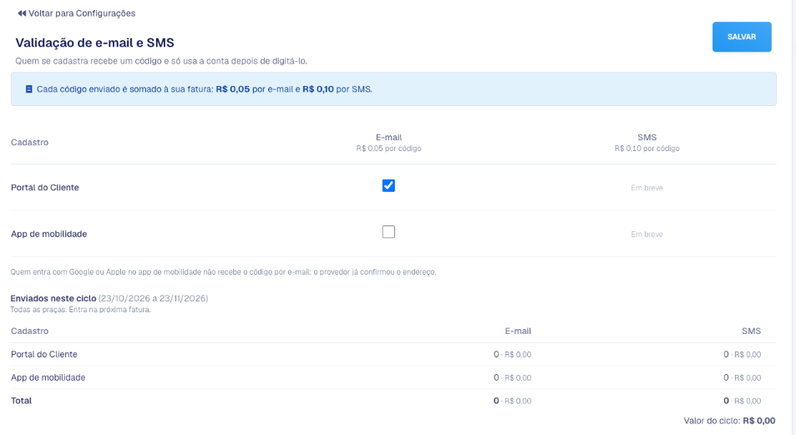
Task: Click Total row SMS value
Action: [x=743, y=401]
